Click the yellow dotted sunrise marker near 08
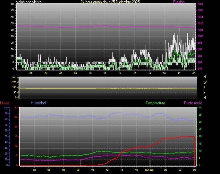The height and width of the screenshot is (174, 220). pos(80,163)
